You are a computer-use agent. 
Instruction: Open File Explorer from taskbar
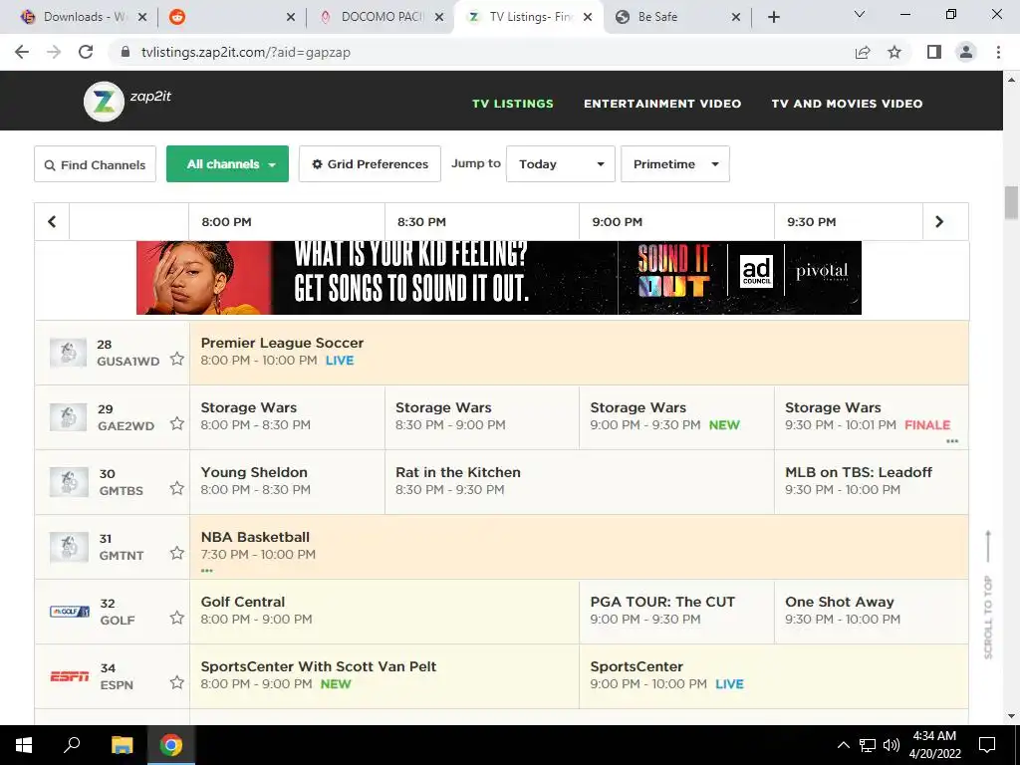[x=122, y=745]
